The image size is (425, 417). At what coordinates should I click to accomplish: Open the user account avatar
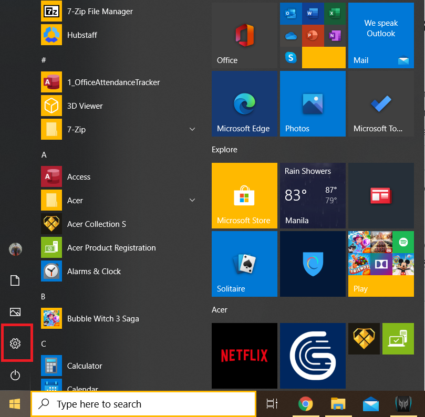click(15, 249)
